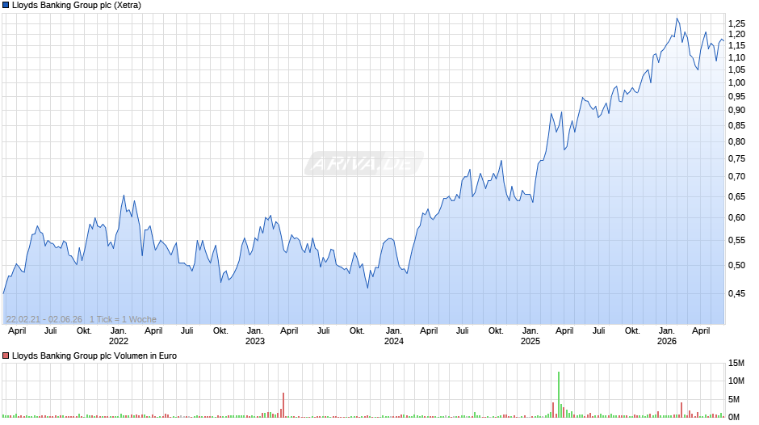This screenshot has height=425, width=759.
Task: Click the red legend square beside Volumen title
Action: pyautogui.click(x=6, y=356)
